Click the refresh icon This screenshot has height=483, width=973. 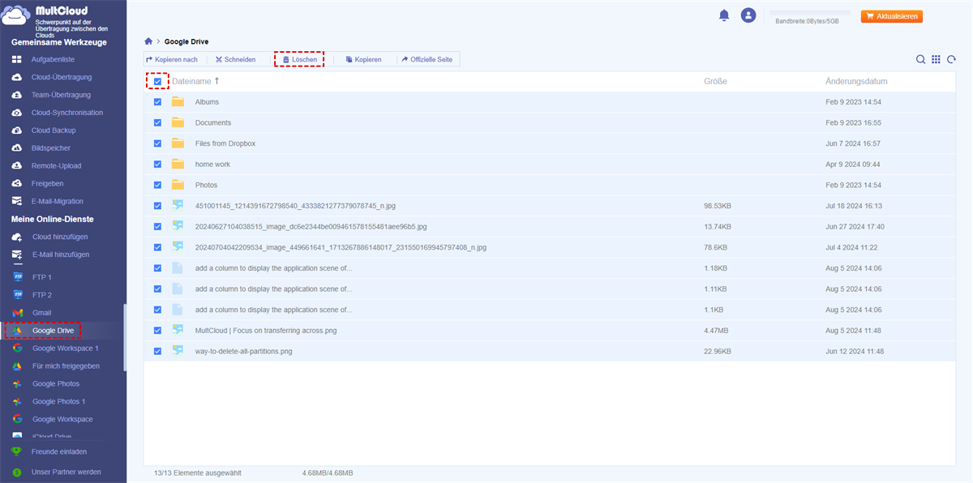click(952, 59)
